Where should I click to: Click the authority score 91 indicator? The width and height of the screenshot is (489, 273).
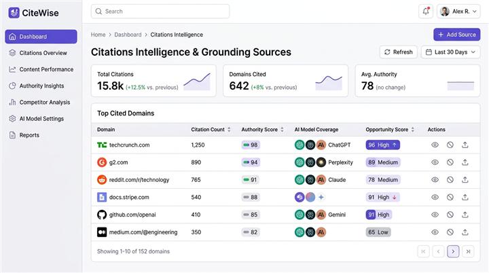tap(250, 180)
